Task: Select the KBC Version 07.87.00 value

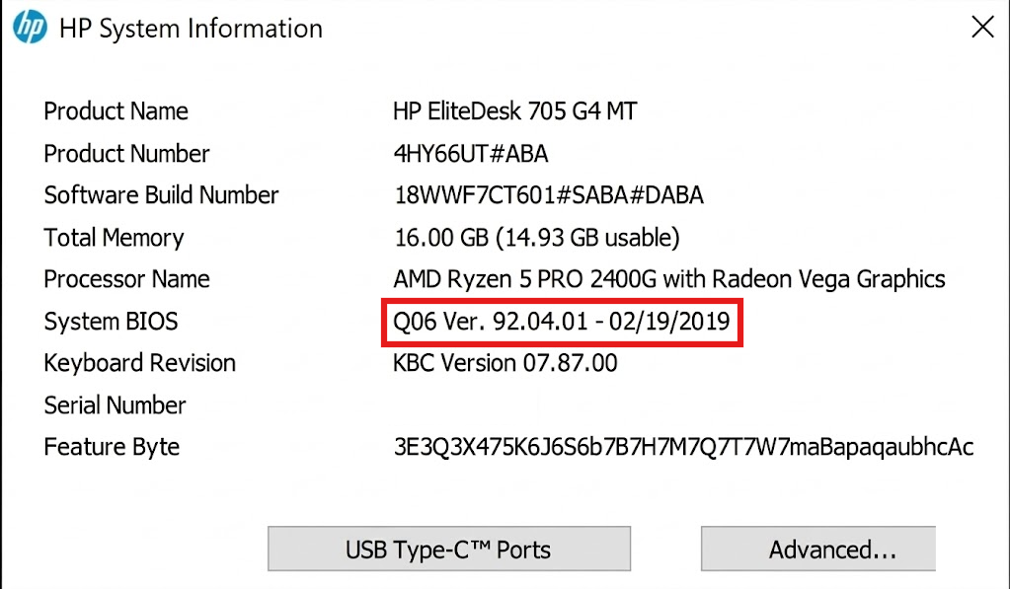Action: click(505, 363)
